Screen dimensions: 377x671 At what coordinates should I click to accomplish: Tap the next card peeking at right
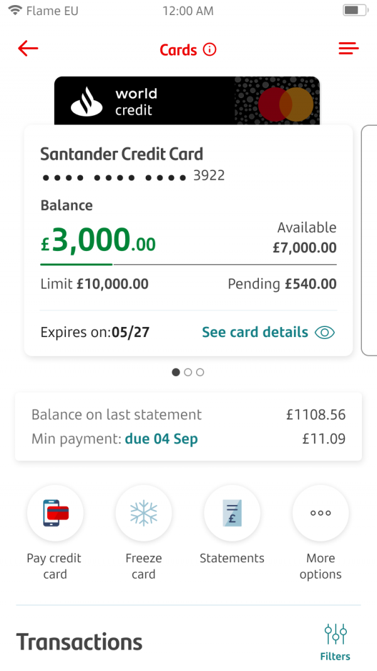pos(369,240)
